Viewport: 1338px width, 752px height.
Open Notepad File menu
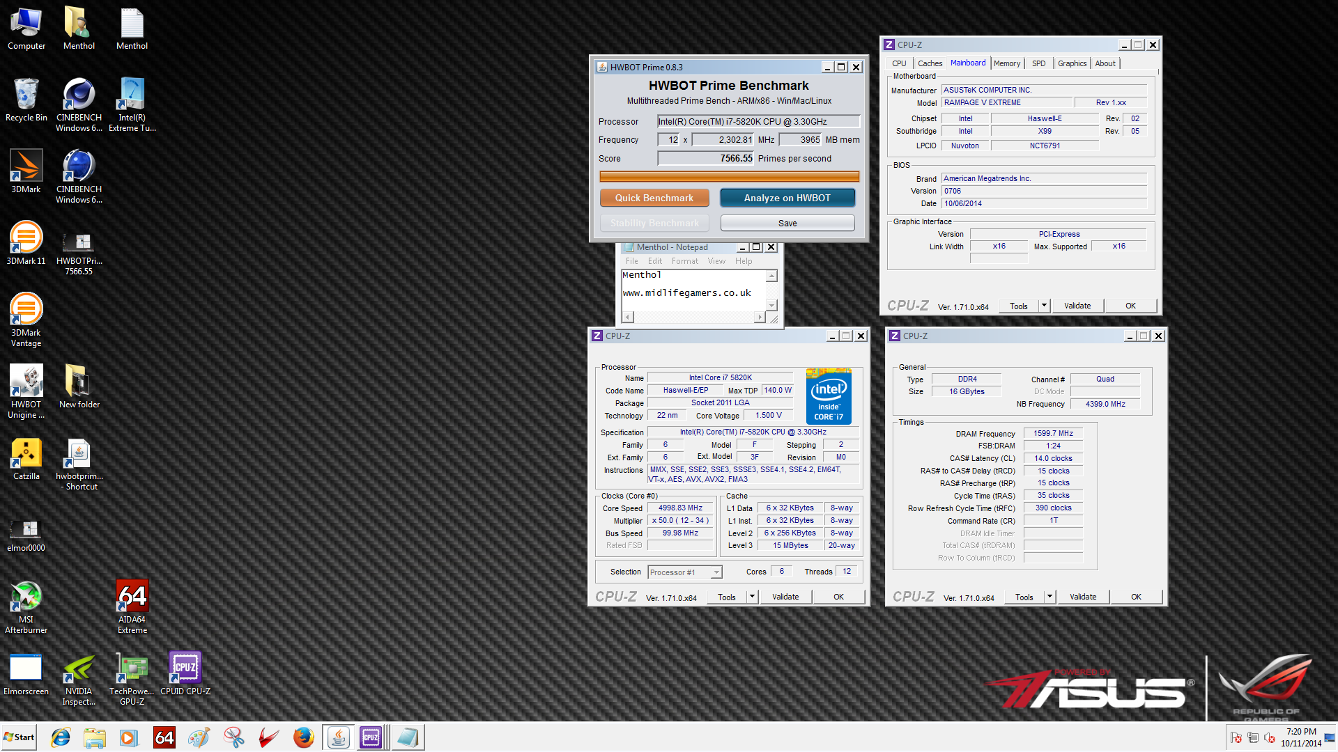pyautogui.click(x=631, y=261)
